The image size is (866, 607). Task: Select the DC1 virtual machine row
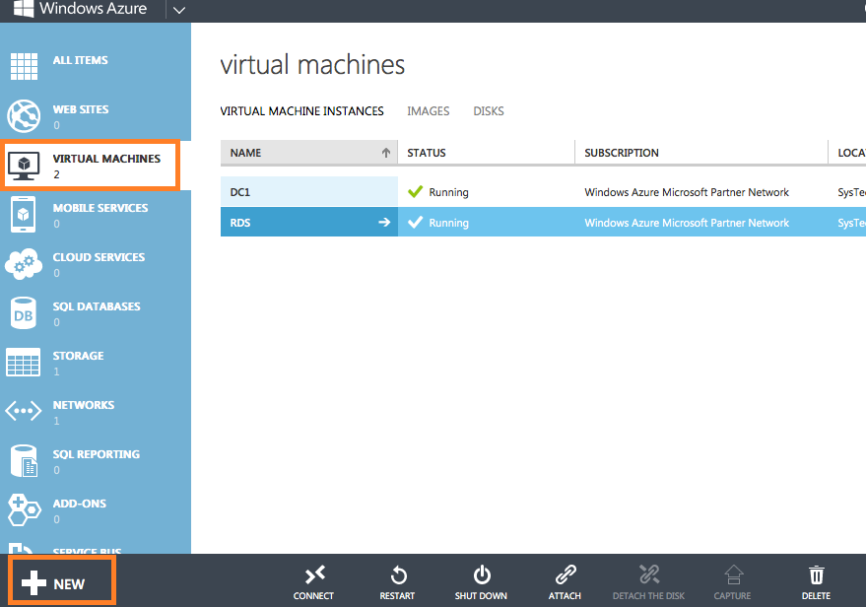point(543,191)
